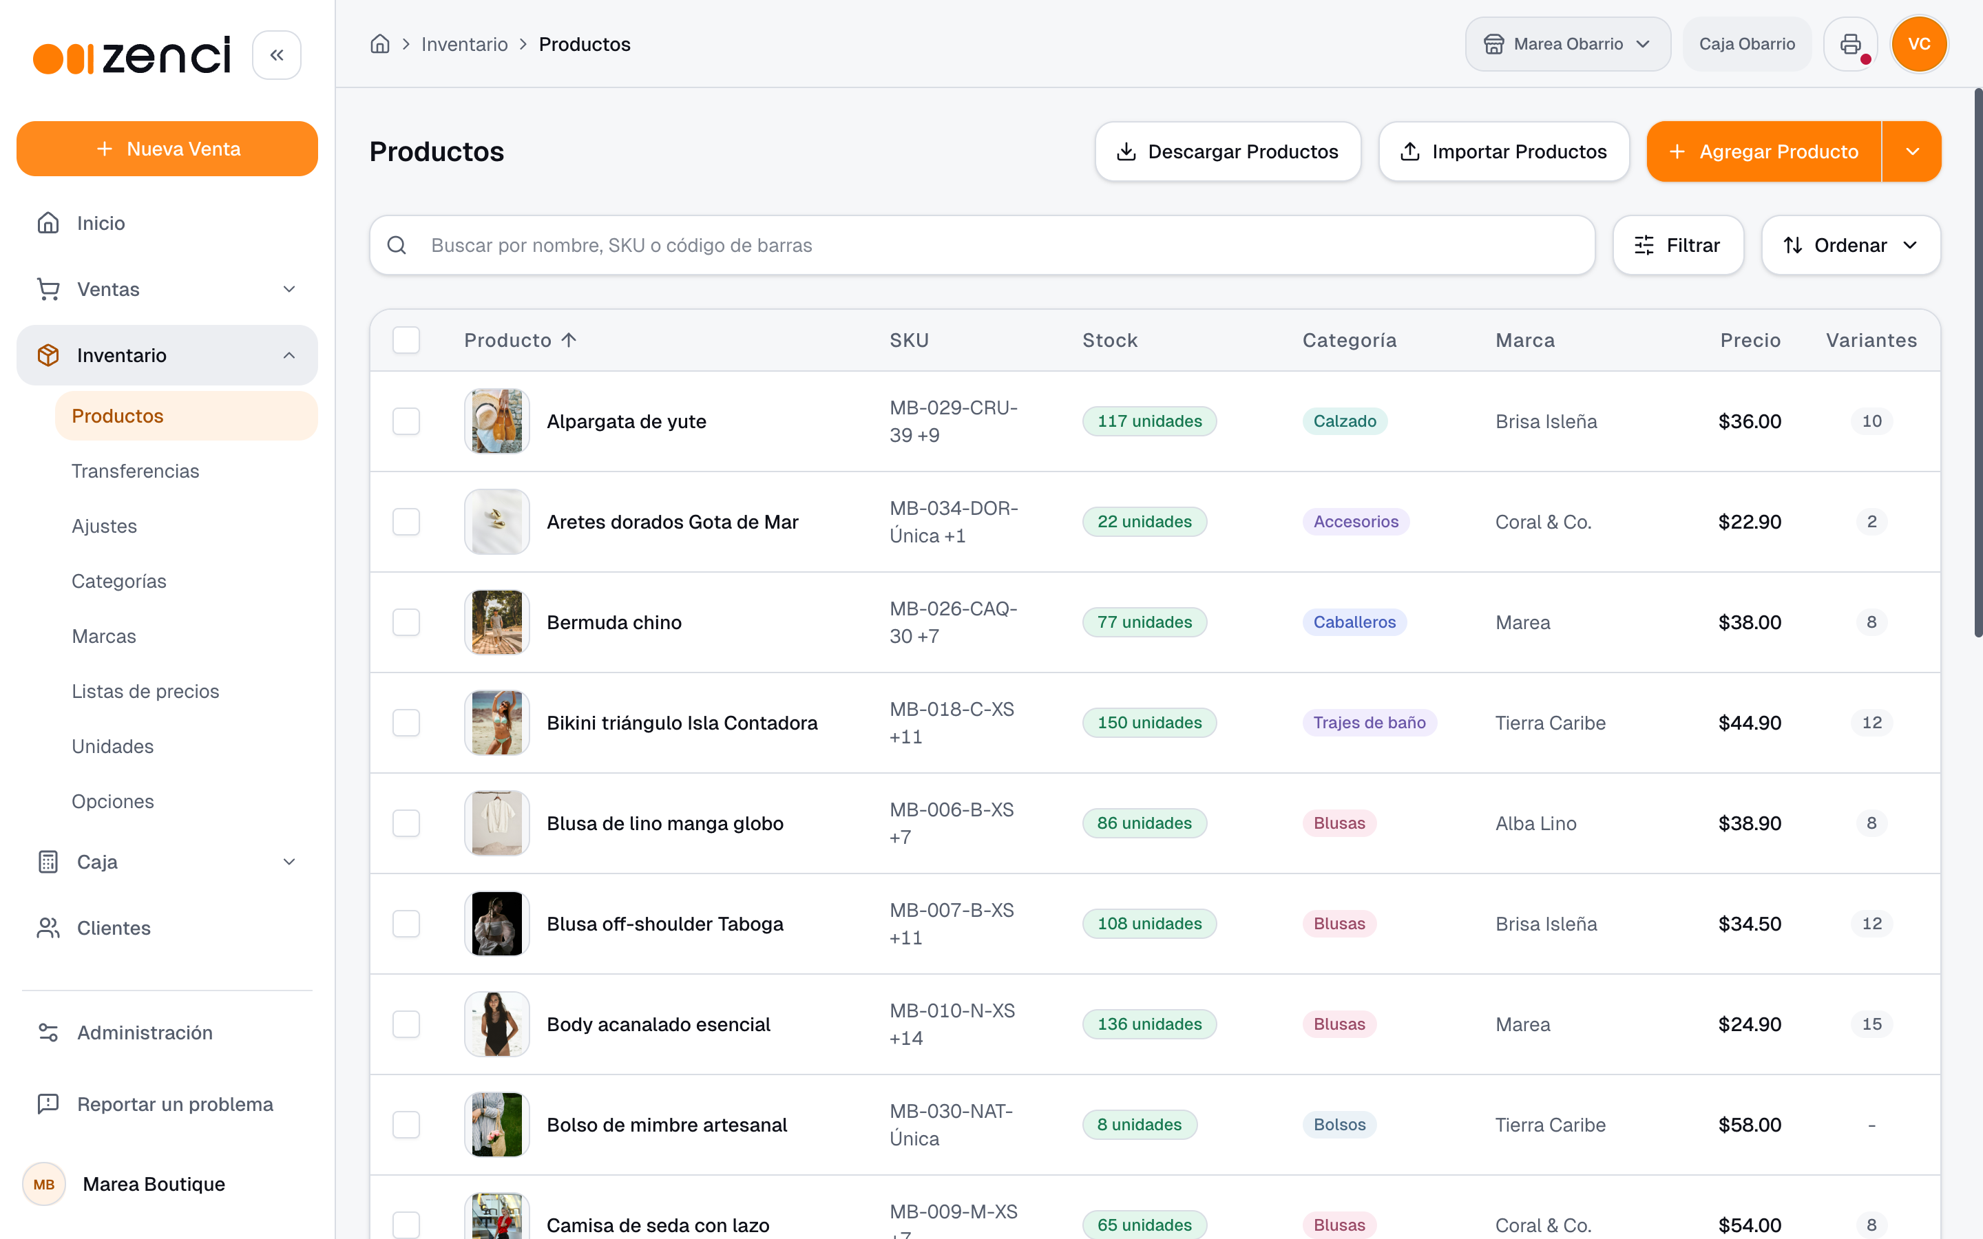Screen dimensions: 1983x1239
Task: Open Transferencias in the sidebar
Action: [x=135, y=472]
